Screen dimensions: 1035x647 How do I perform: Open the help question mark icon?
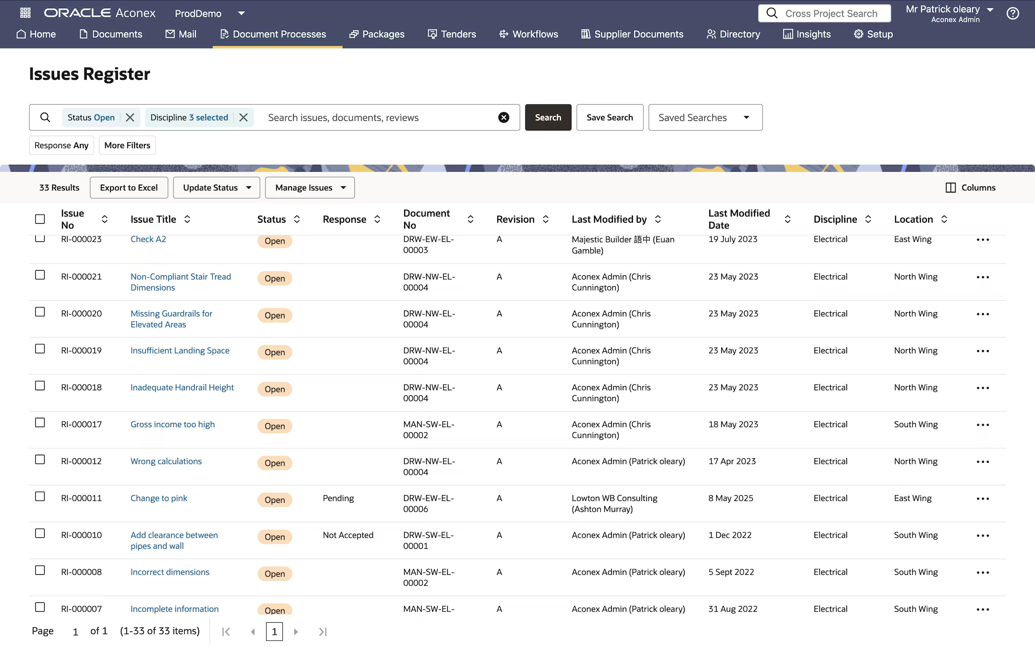(x=1013, y=13)
